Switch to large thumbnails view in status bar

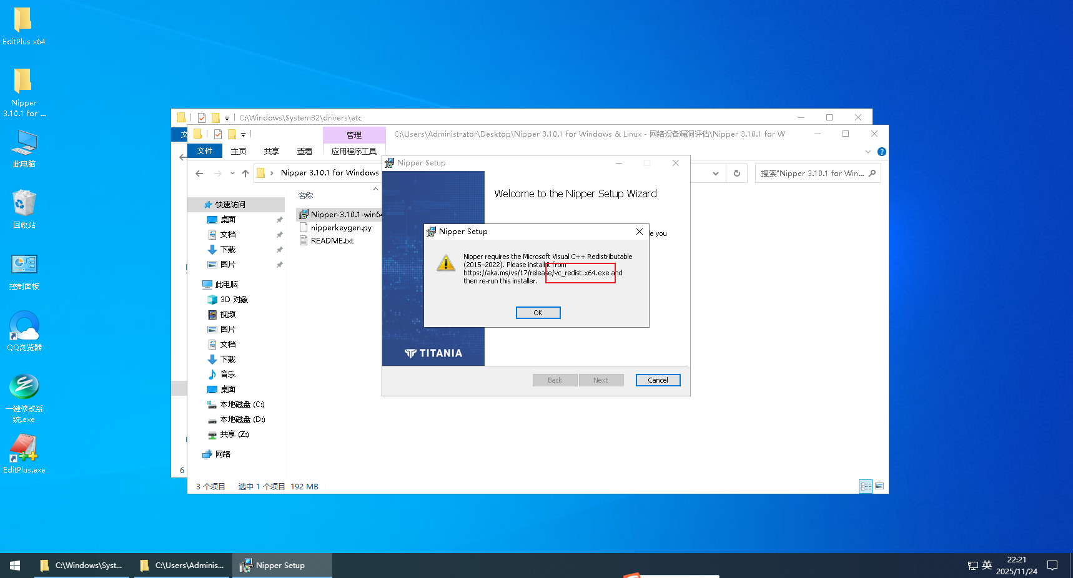pyautogui.click(x=879, y=486)
